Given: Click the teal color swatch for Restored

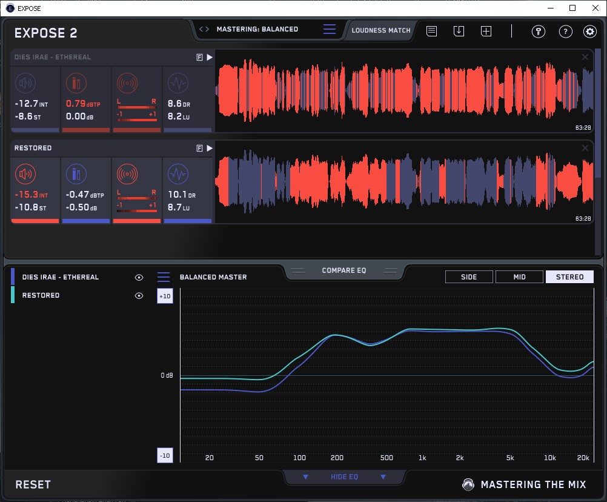Looking at the screenshot, I should [x=13, y=295].
